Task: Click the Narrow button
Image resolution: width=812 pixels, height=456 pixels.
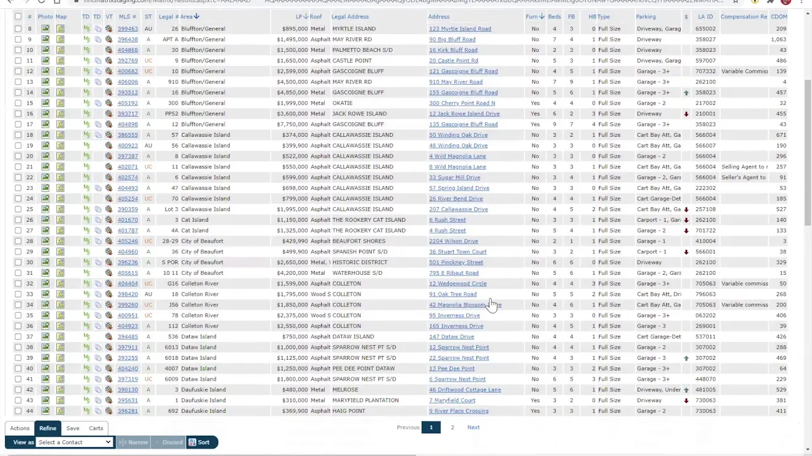Action: tap(133, 442)
